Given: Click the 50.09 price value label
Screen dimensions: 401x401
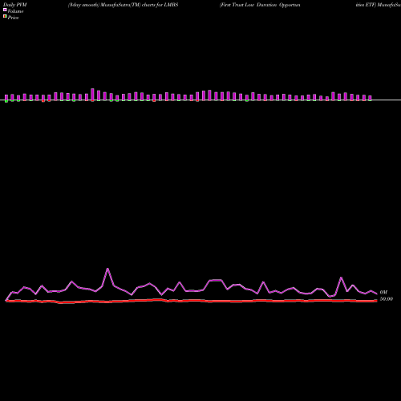Looking at the screenshot, I should click(x=387, y=299).
